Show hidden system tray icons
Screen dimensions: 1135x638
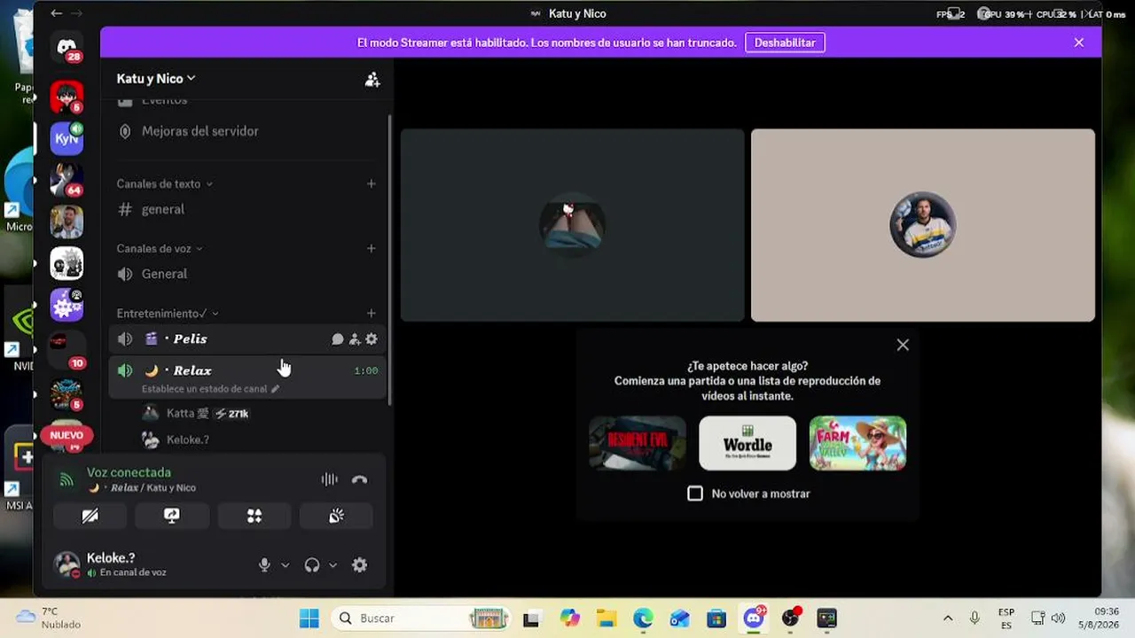point(948,618)
